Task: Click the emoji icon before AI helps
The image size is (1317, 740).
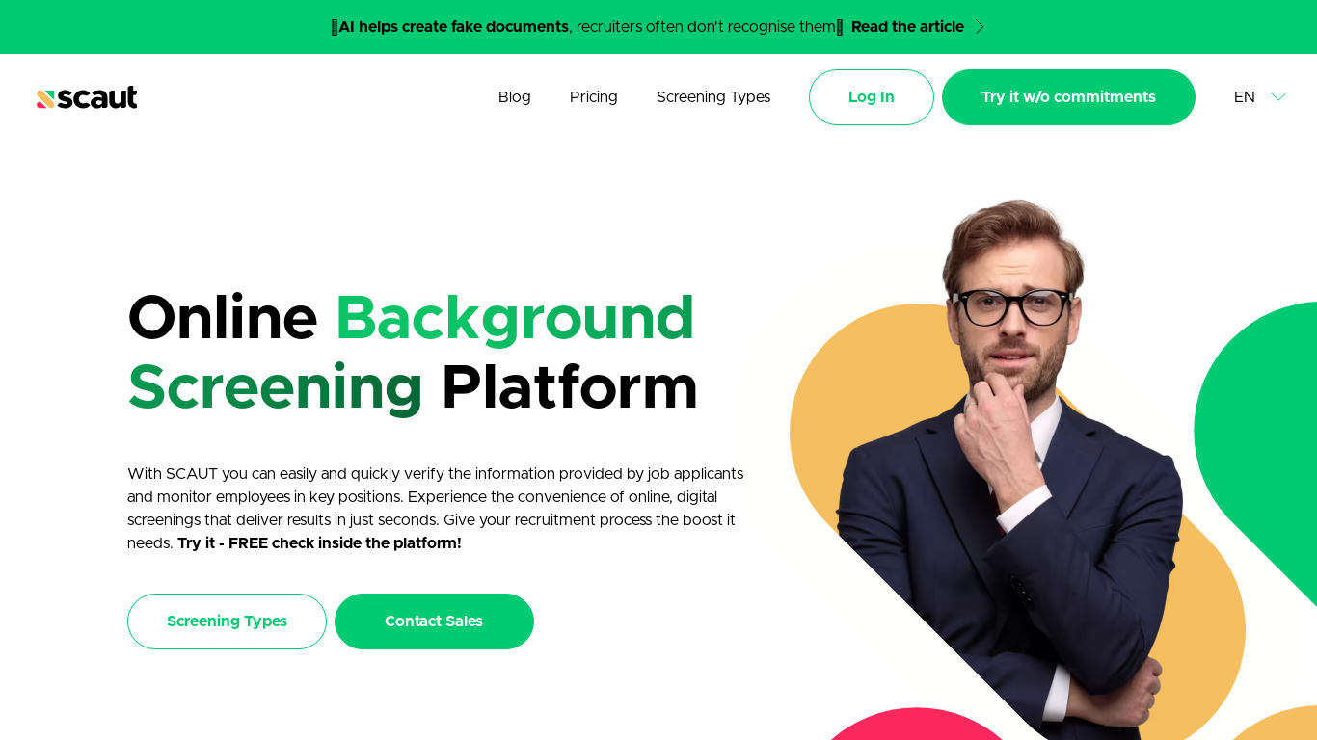Action: [335, 27]
